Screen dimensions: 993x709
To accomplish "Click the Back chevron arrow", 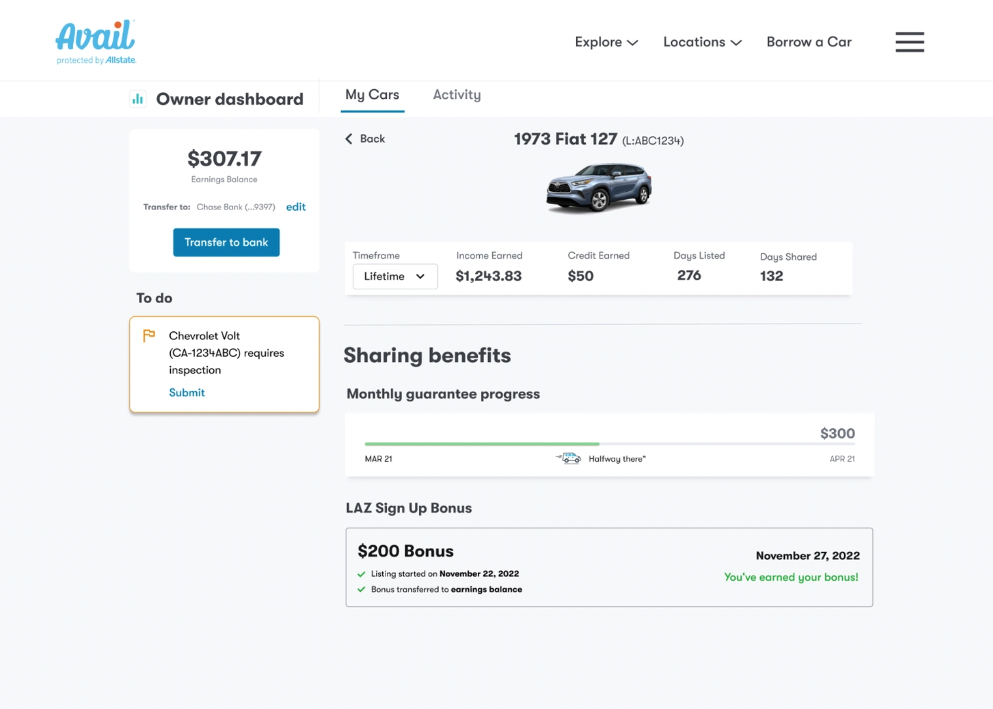I will point(349,139).
